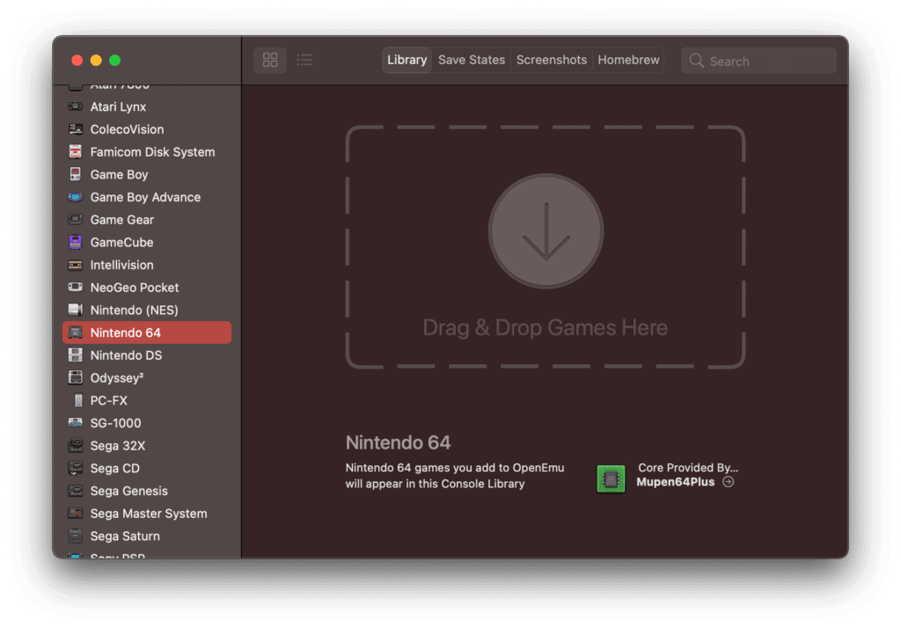
Task: Switch to list view icon
Action: click(304, 60)
